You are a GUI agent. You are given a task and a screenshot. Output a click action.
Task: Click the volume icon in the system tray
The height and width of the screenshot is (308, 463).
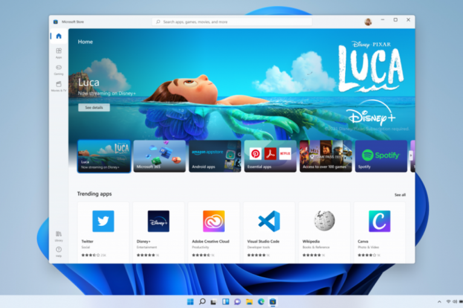455,301
